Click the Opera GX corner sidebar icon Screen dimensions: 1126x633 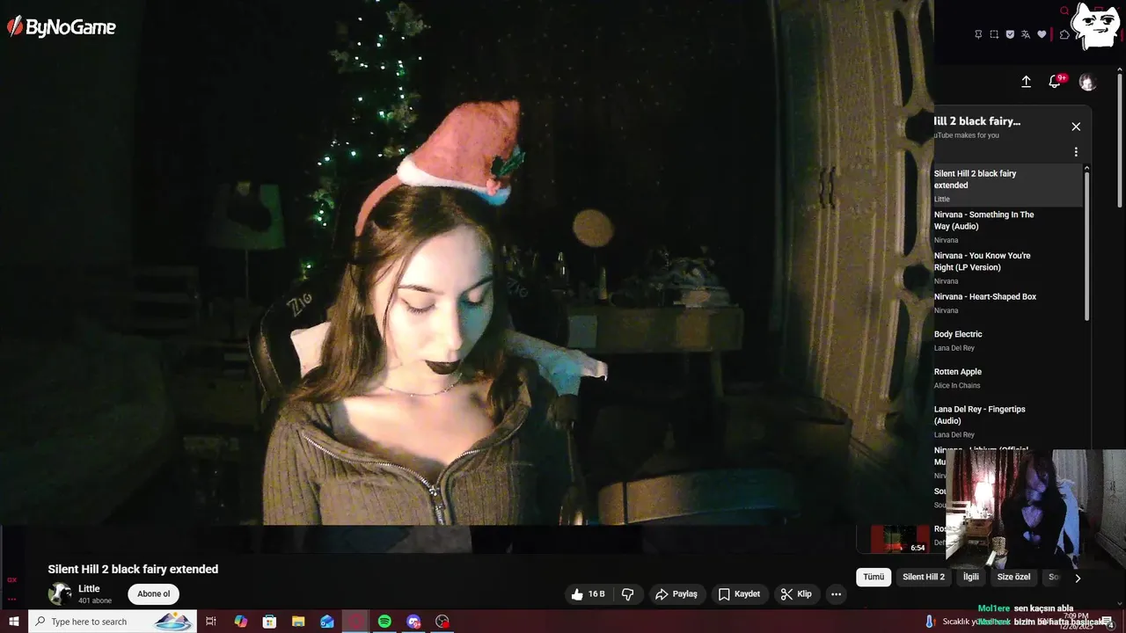(x=12, y=579)
